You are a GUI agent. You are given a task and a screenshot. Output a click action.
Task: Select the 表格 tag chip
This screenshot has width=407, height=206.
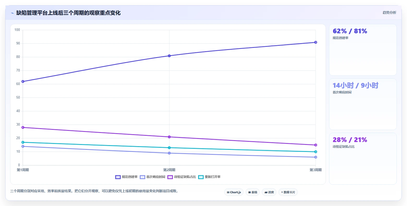(252, 192)
